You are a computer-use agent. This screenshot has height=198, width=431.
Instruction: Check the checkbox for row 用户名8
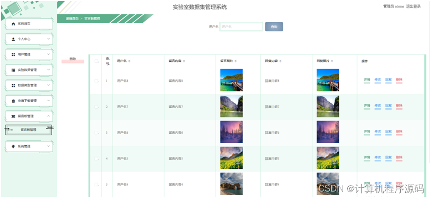(x=96, y=80)
